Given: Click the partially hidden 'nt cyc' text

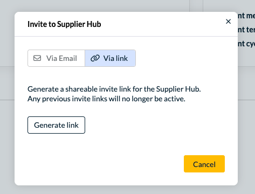Looking at the screenshot, I should 246,44.
